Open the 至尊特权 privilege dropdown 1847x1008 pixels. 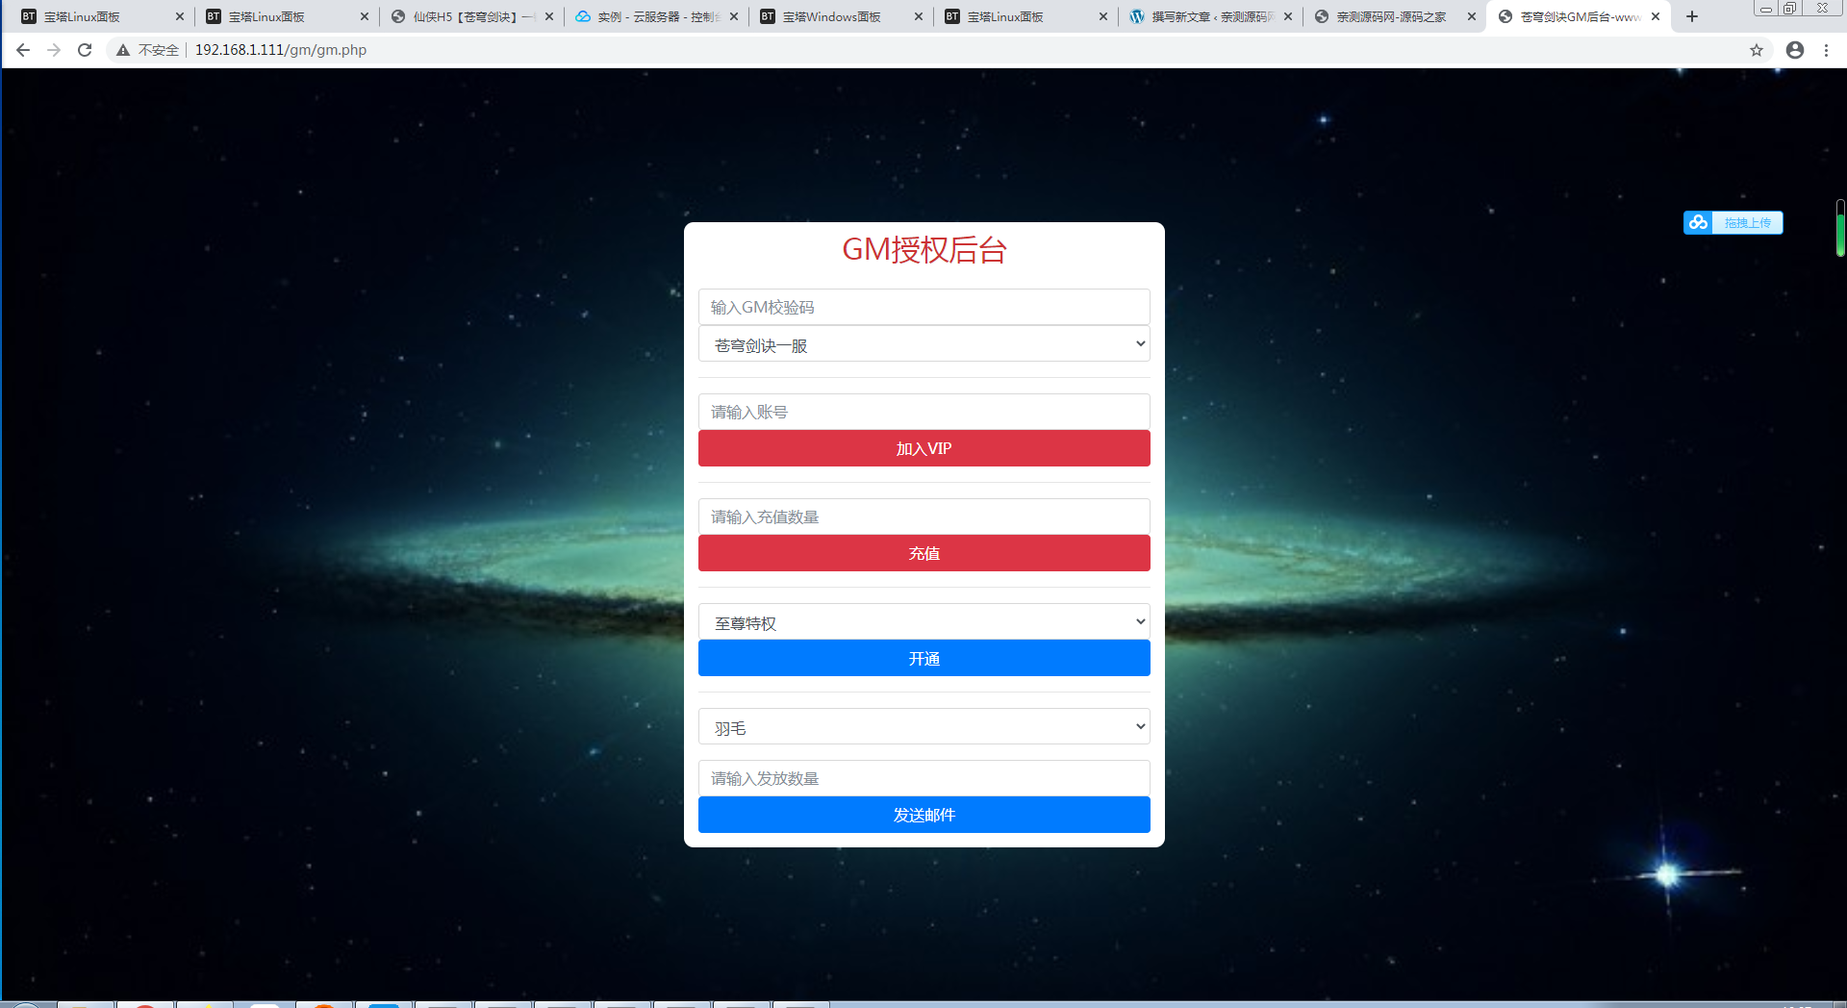coord(924,622)
